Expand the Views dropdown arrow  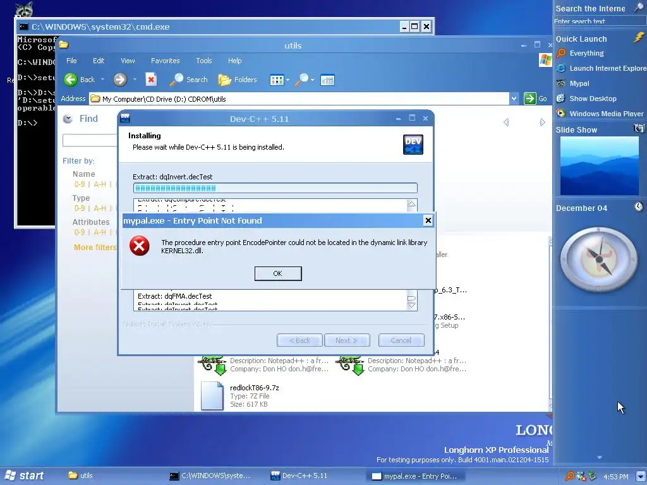click(287, 80)
